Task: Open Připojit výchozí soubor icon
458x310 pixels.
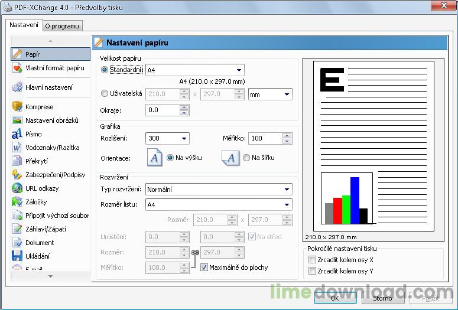Action: 17,216
